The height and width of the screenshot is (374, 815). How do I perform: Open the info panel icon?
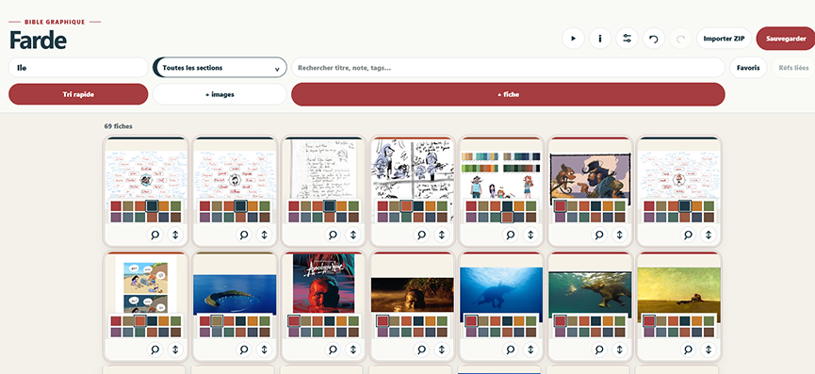(600, 39)
